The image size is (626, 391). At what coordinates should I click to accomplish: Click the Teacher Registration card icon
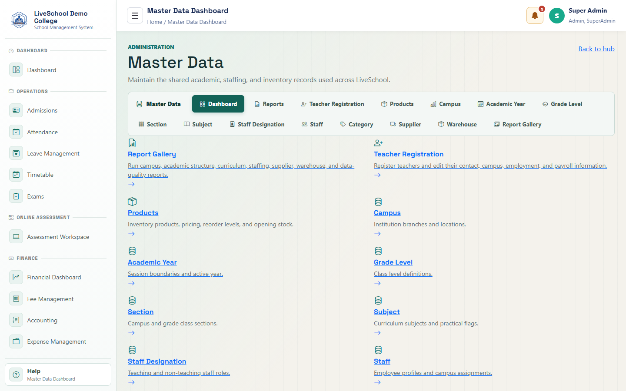(378, 143)
